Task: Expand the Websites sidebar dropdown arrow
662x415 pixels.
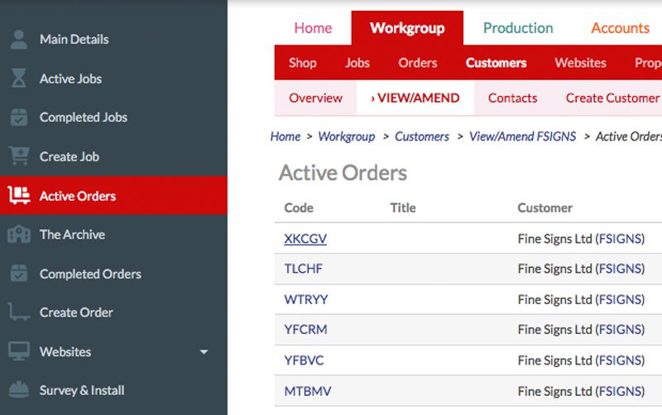Action: pos(204,351)
